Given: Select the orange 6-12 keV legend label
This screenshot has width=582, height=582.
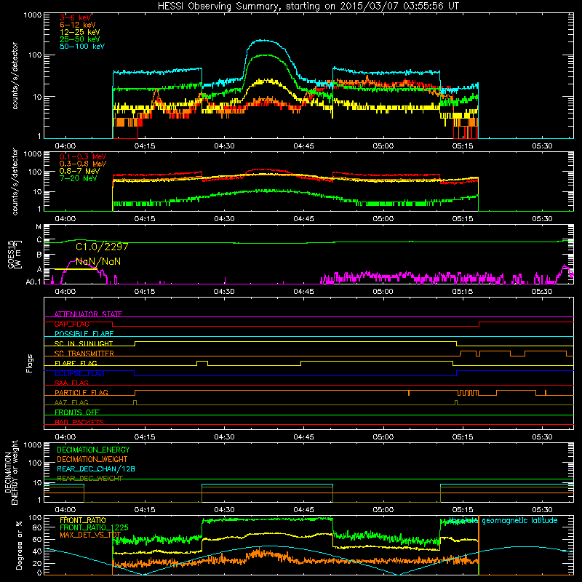Looking at the screenshot, I should [78, 25].
